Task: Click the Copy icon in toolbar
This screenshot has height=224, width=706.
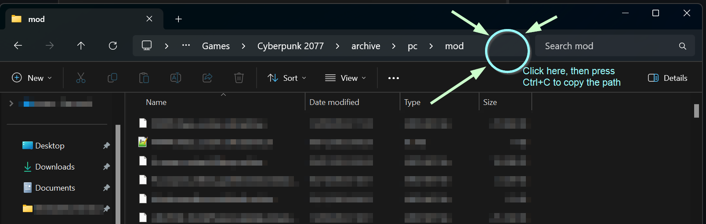Action: tap(112, 78)
